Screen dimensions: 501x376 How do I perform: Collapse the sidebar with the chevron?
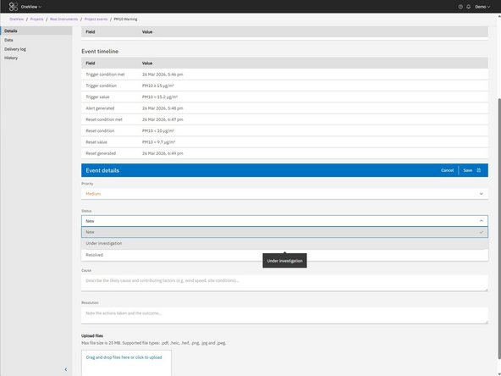pos(66,369)
